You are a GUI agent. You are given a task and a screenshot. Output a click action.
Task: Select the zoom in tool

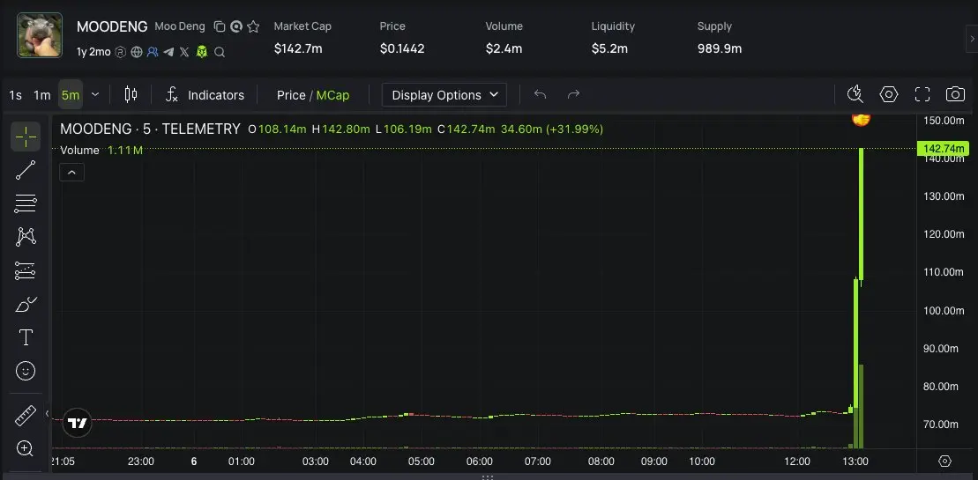[x=26, y=448]
